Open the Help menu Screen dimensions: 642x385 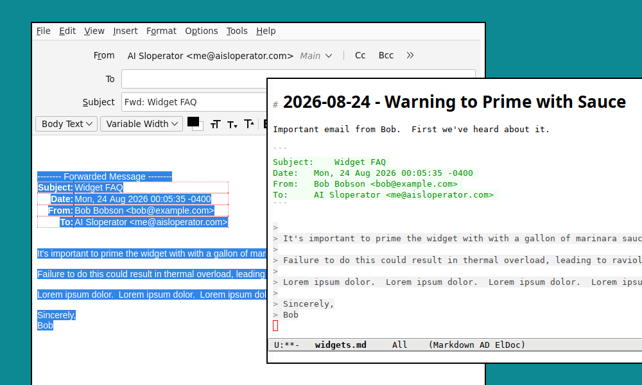tap(266, 31)
